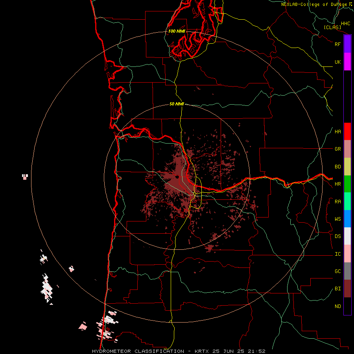Click the UK magenta legend swatch
The width and height of the screenshot is (354, 354).
coord(347,62)
